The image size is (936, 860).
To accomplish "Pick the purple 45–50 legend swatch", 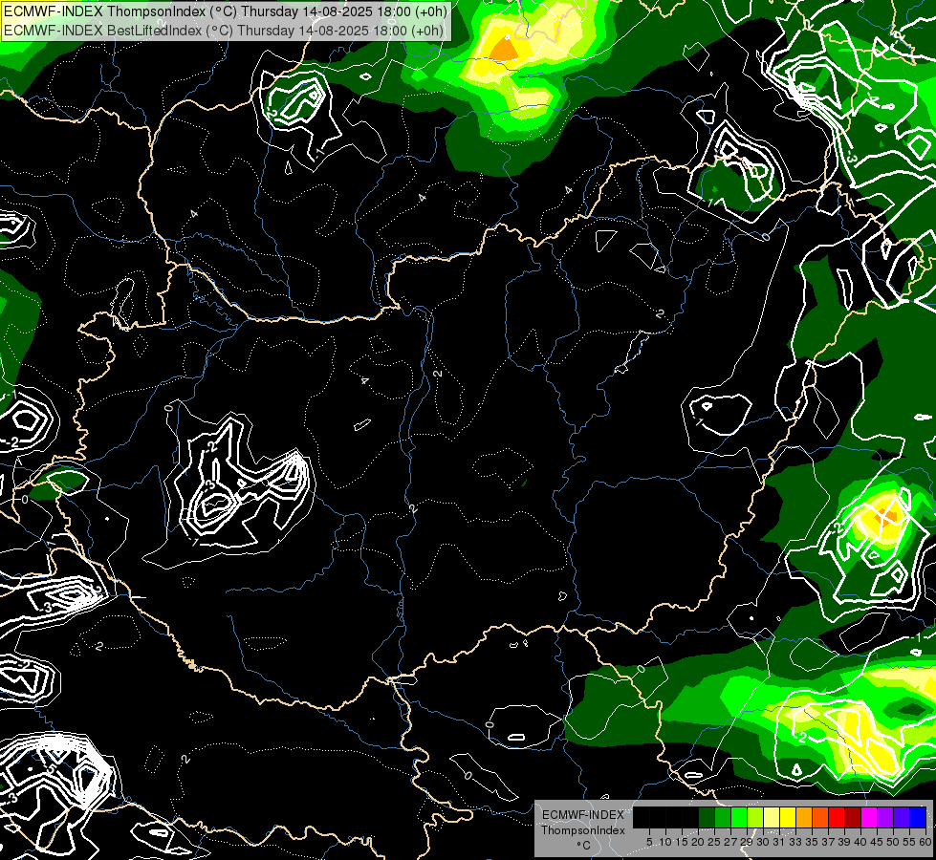I will pos(885,817).
